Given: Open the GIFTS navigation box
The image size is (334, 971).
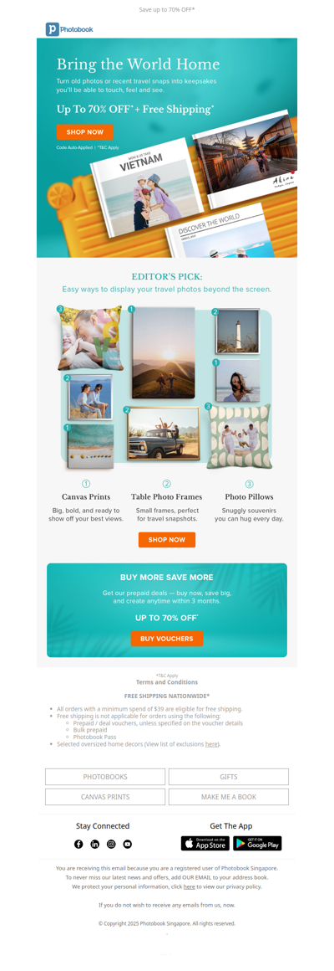Looking at the screenshot, I should pos(229,777).
